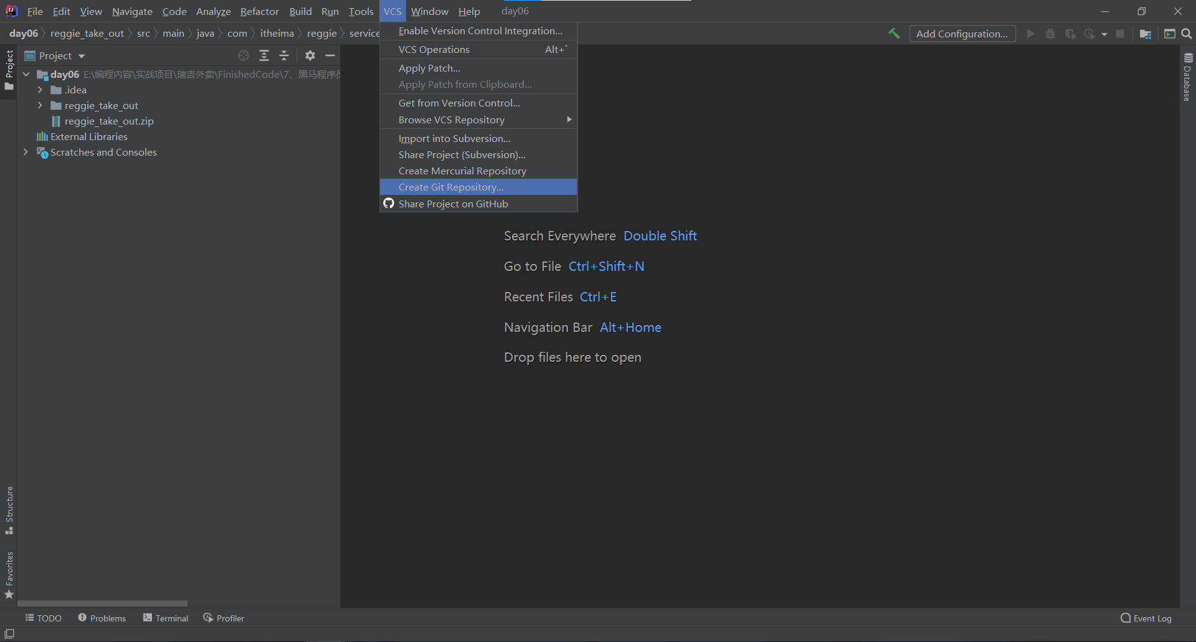The width and height of the screenshot is (1196, 642).
Task: Choose Get from Version Control
Action: [478, 103]
